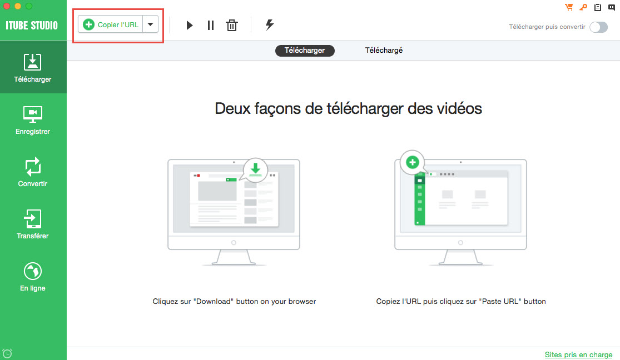Open the notes document icon
Screen dimensions: 620x360
point(597,7)
